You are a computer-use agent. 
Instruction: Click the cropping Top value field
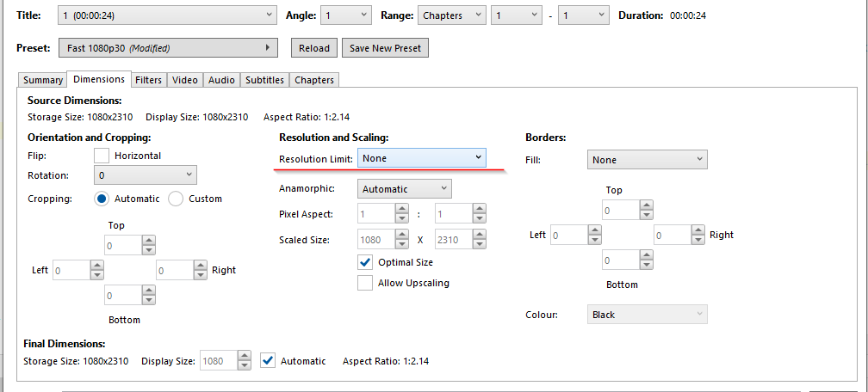pos(122,245)
